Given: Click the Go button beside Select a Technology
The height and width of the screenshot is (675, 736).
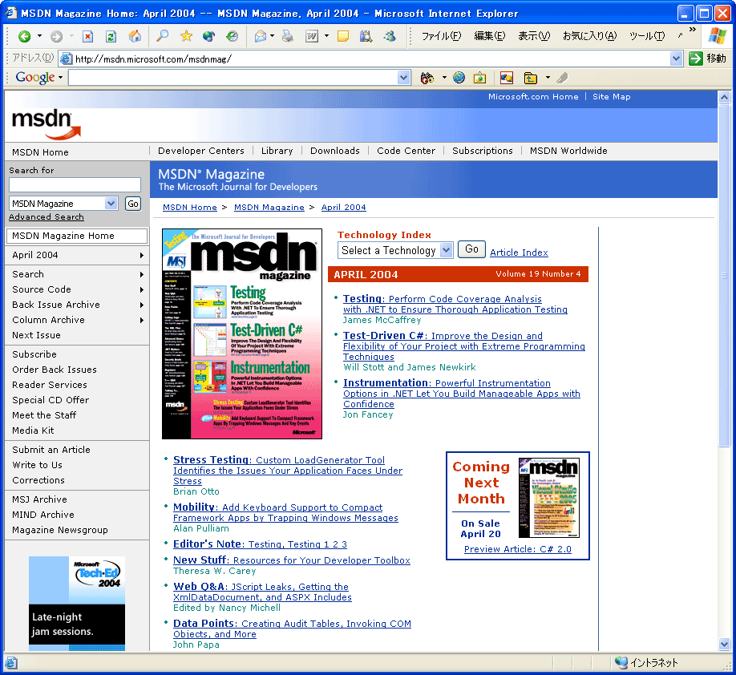Looking at the screenshot, I should [471, 249].
